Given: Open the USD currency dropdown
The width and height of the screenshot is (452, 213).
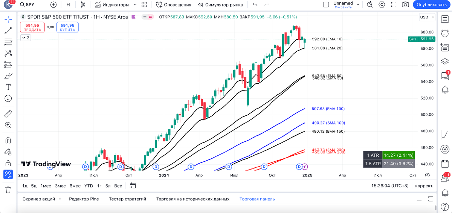Looking at the screenshot, I should coord(426,17).
